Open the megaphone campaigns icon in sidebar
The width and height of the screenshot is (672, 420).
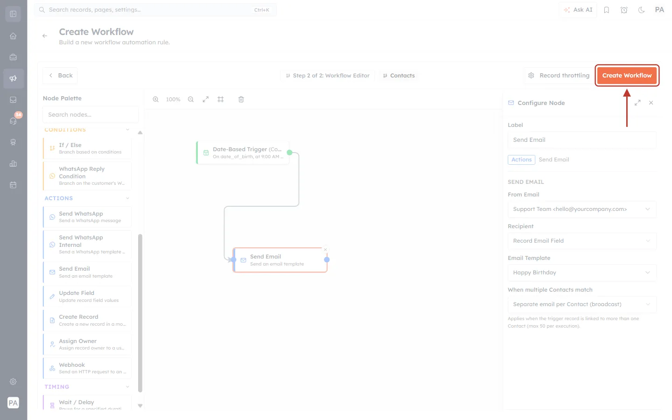(x=13, y=78)
